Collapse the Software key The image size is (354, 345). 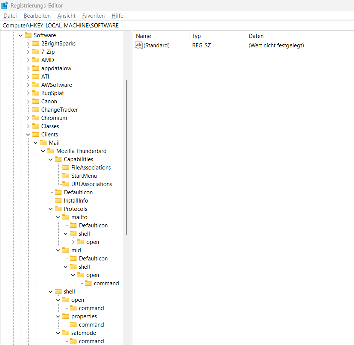pos(21,35)
